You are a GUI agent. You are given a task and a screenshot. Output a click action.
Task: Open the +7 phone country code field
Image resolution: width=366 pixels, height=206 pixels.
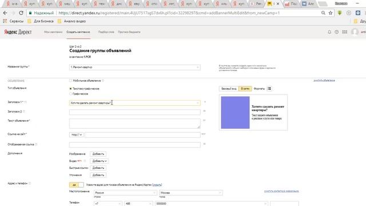coord(108,204)
